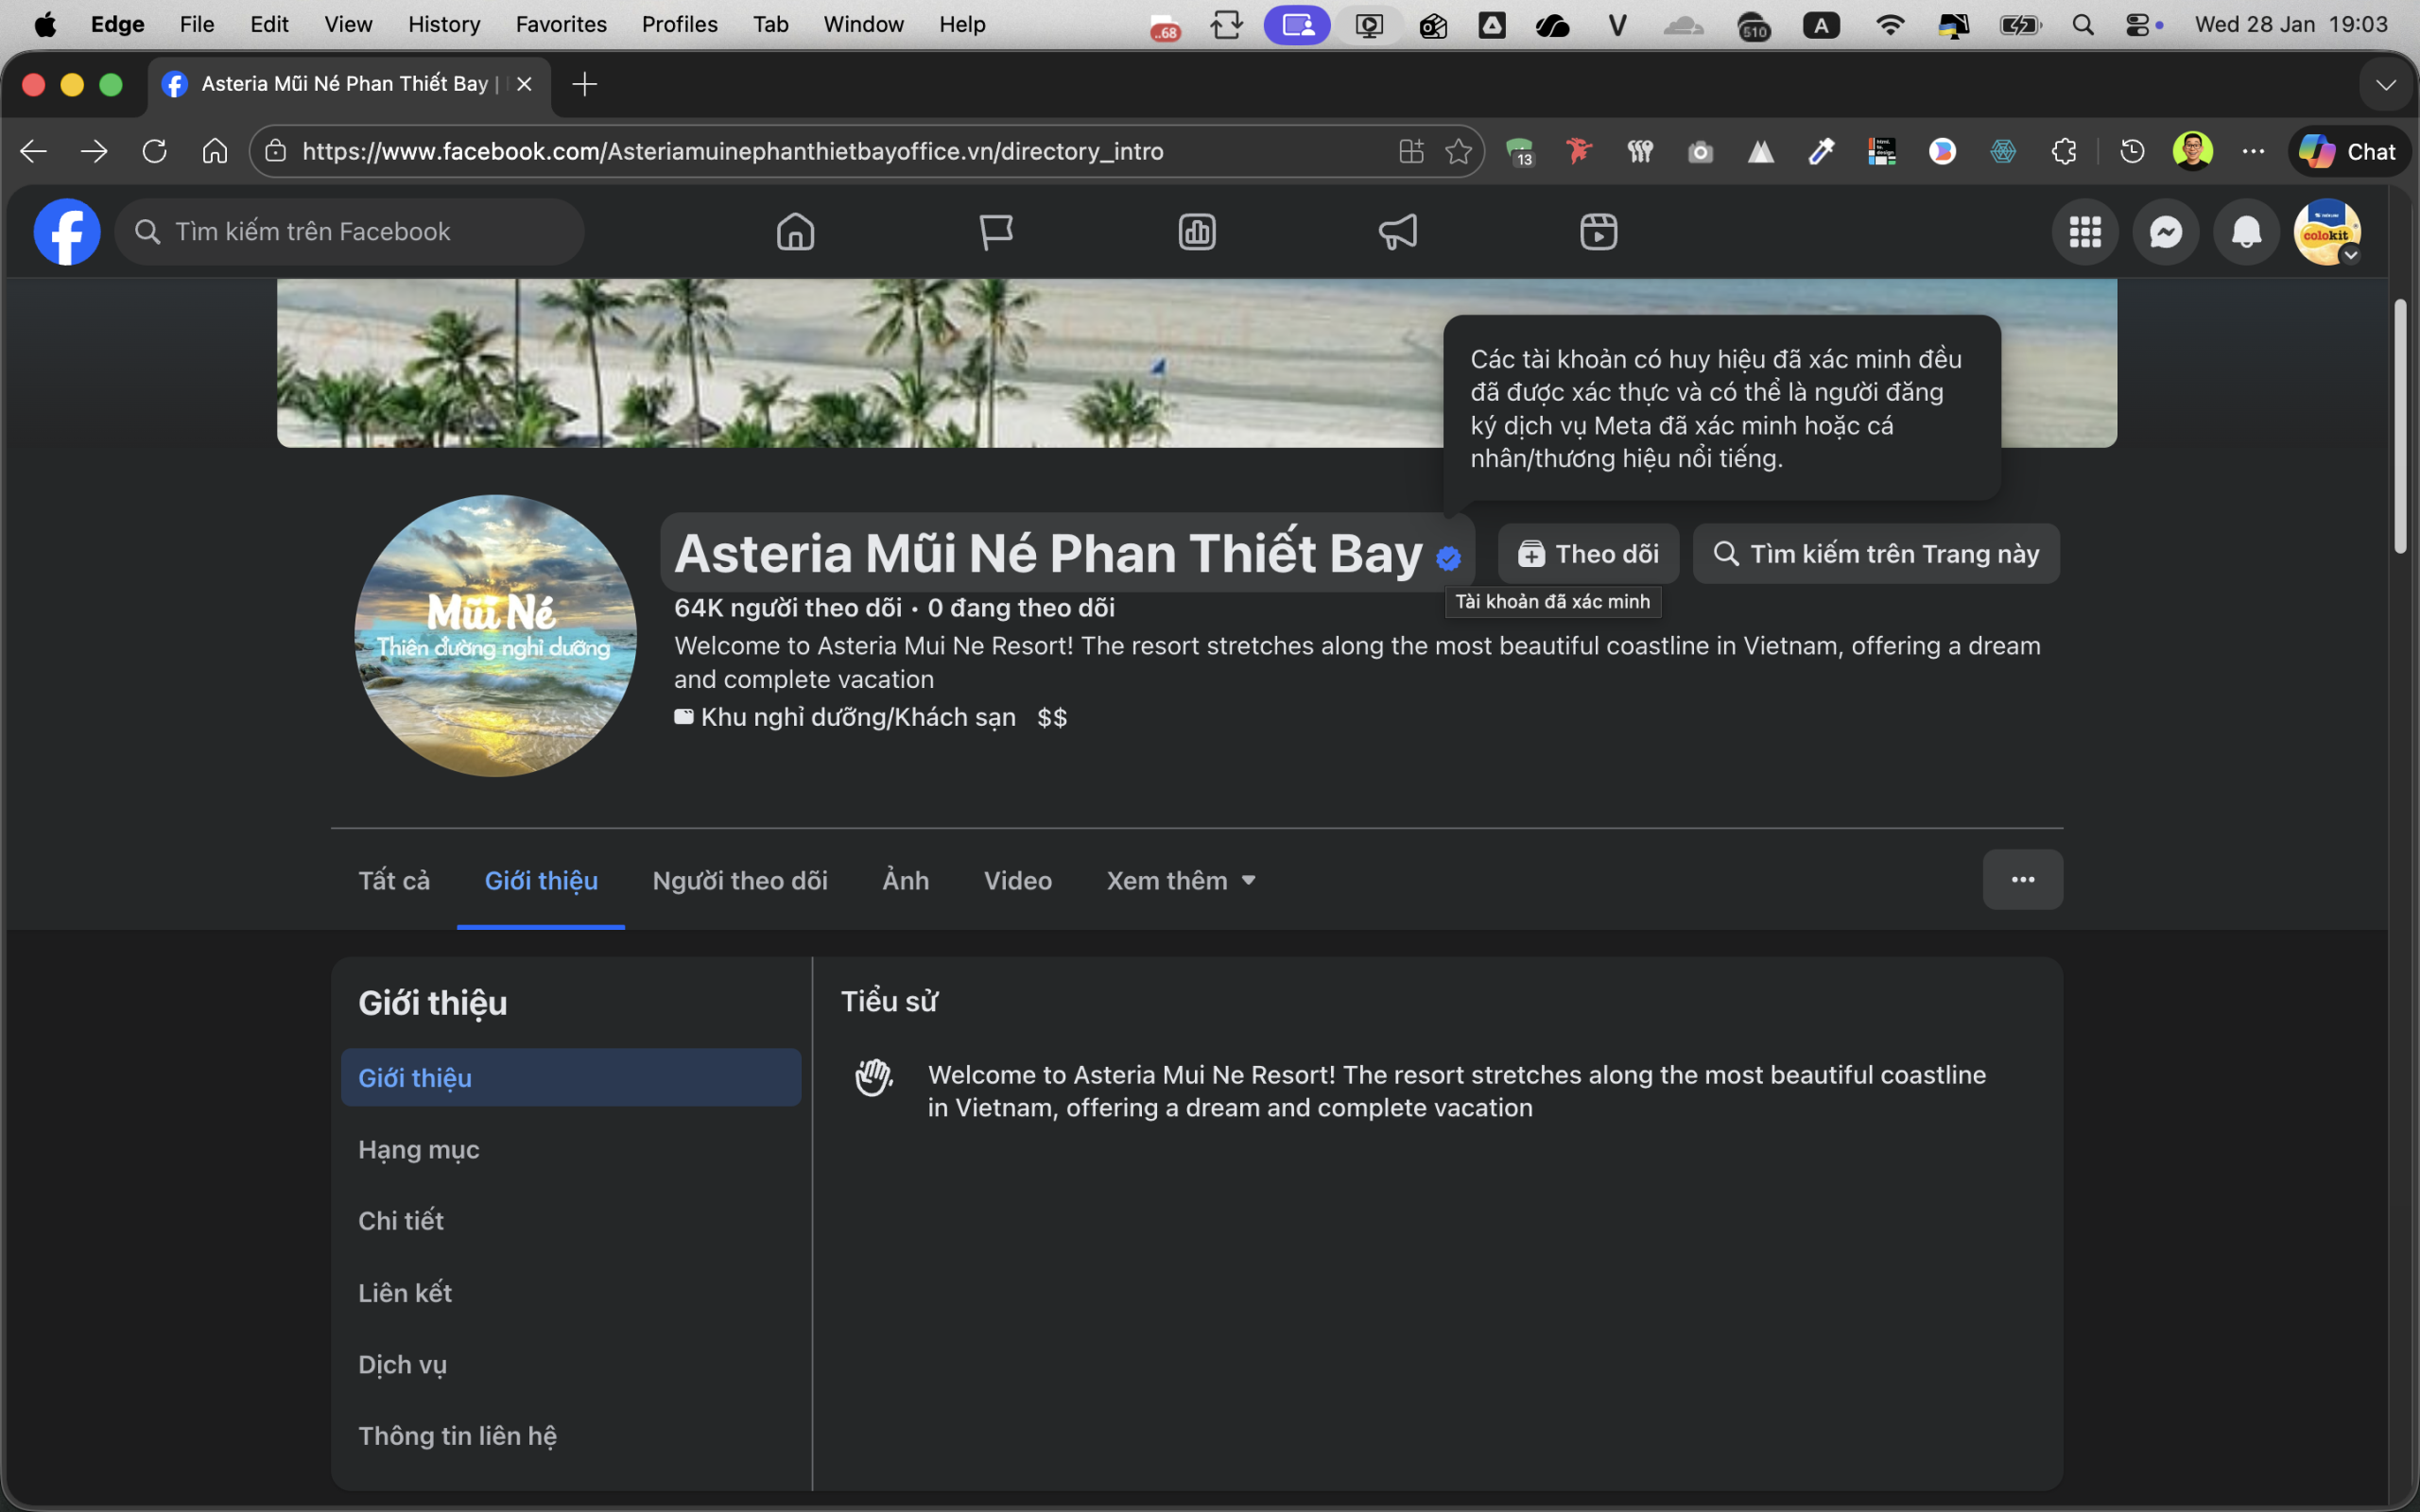Open the Facebook Home icon

point(795,232)
